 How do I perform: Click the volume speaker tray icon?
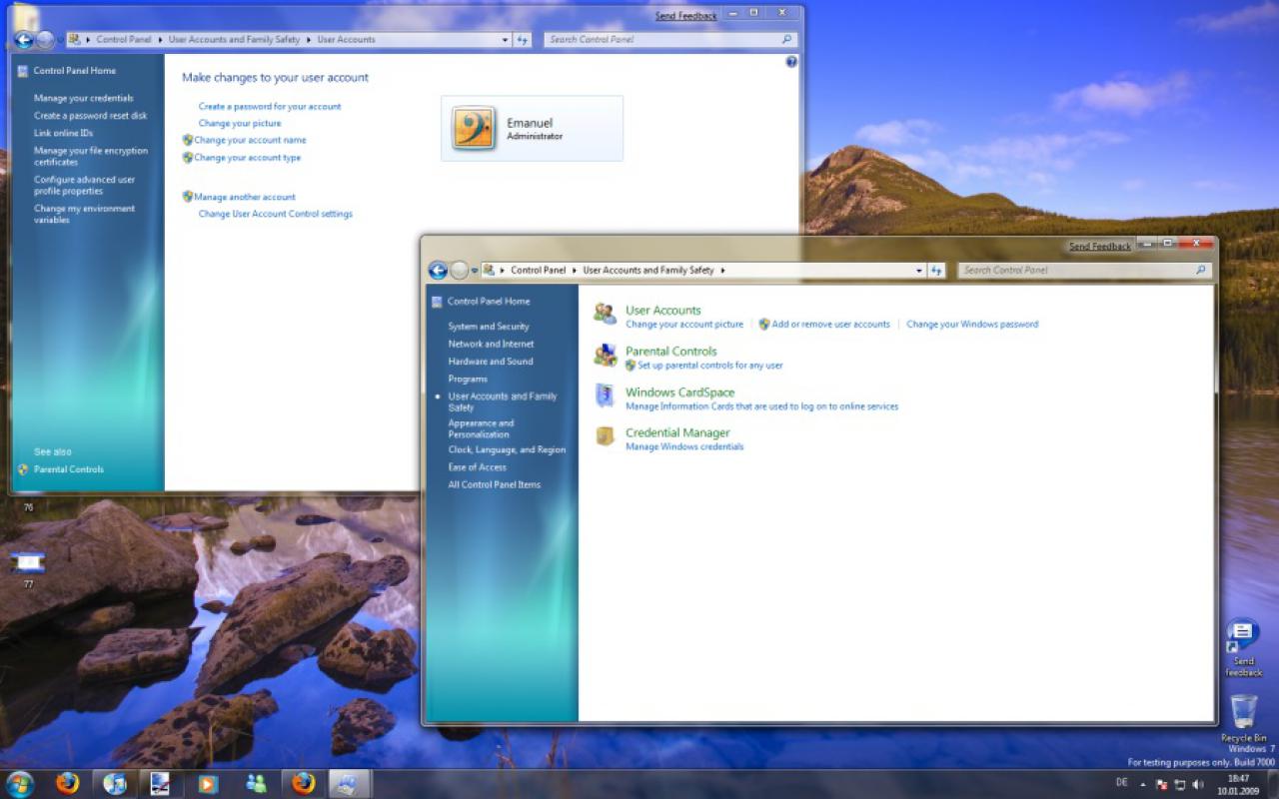tap(1198, 785)
